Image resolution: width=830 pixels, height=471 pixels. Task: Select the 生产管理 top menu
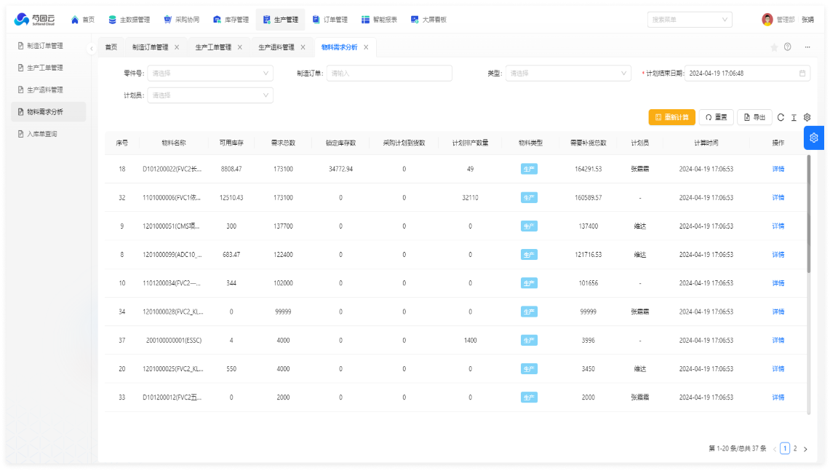281,20
